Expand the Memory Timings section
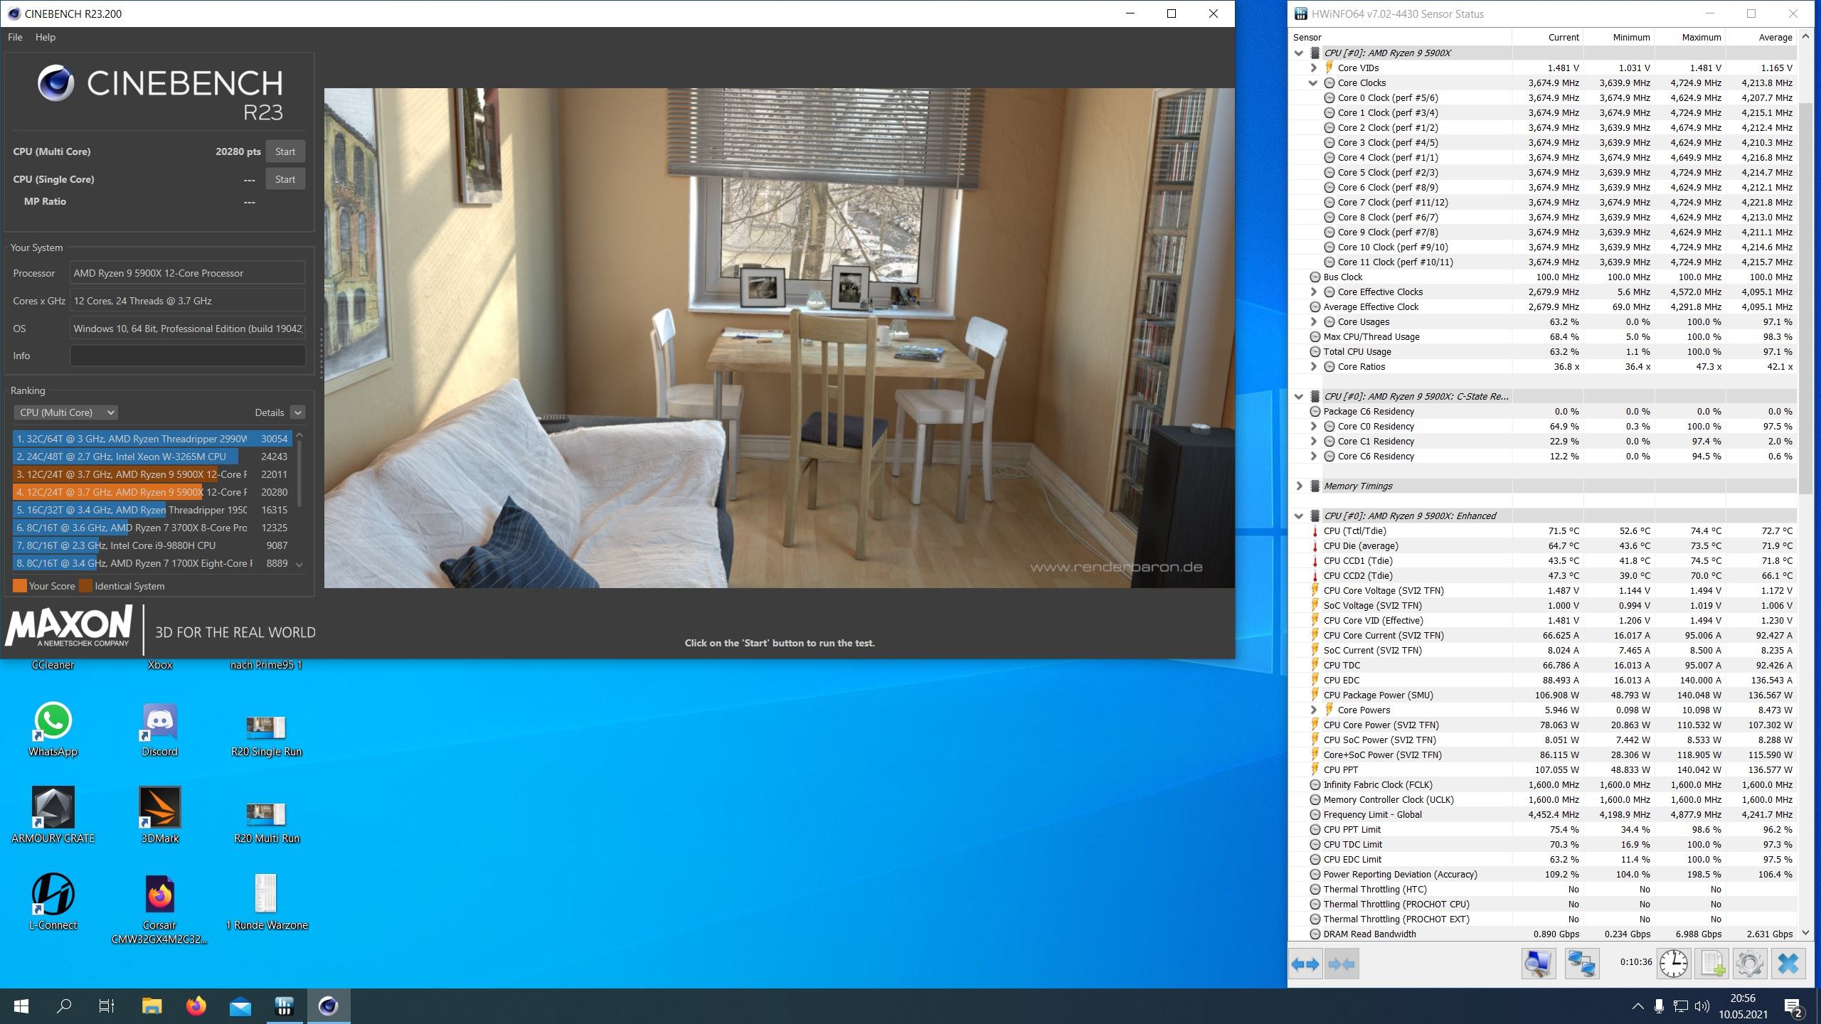1821x1024 pixels. pyautogui.click(x=1299, y=486)
